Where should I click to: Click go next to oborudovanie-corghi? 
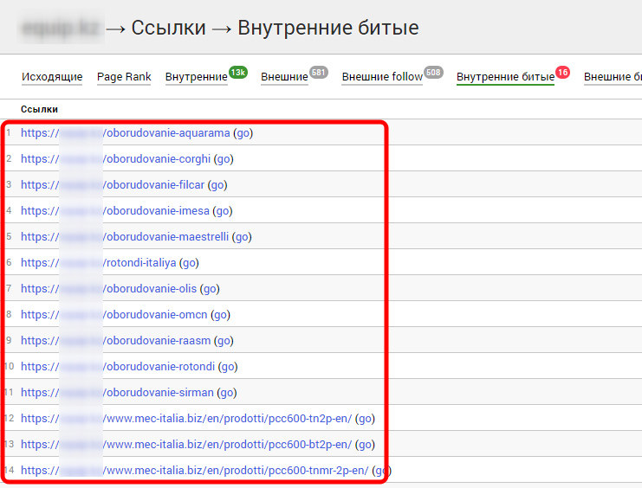click(x=224, y=159)
